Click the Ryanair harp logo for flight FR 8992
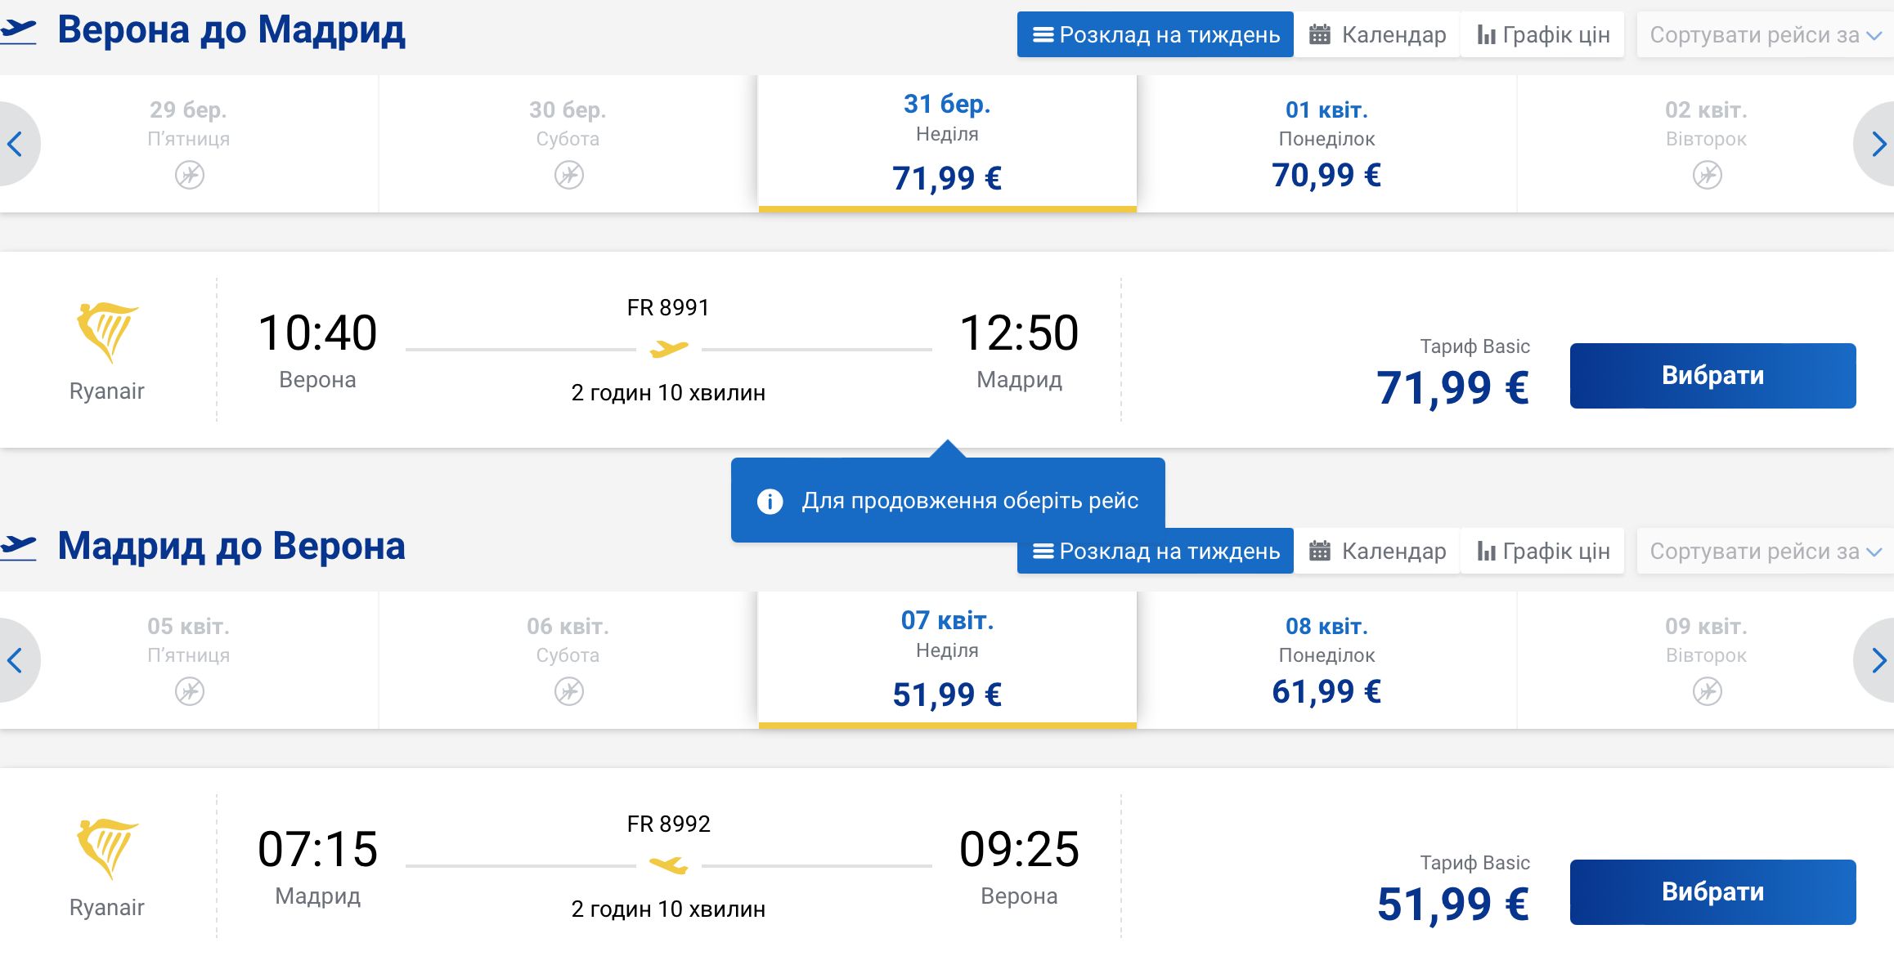Screen dimensions: 1894x956 click(107, 849)
